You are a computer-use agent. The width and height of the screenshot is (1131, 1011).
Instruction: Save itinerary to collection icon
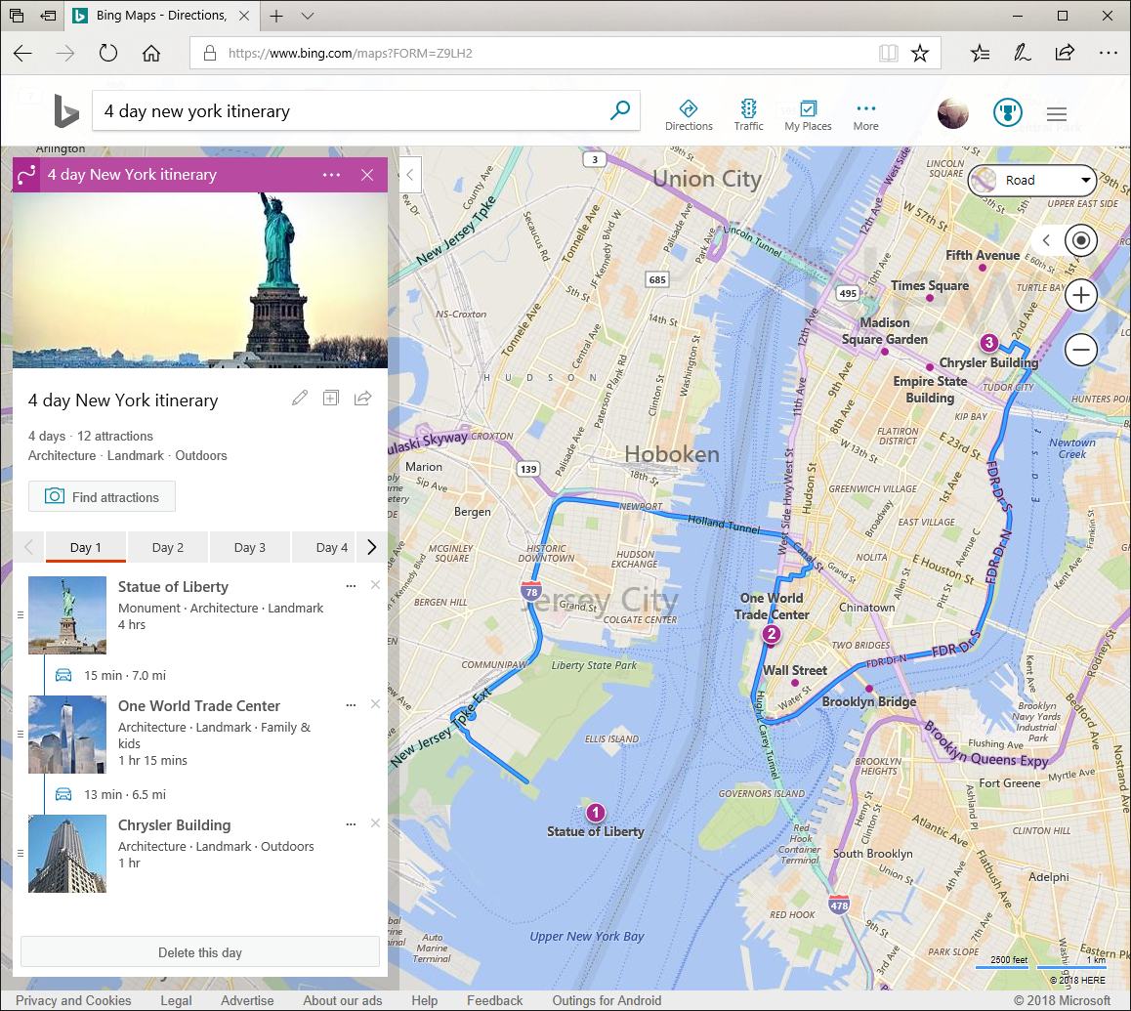[330, 398]
